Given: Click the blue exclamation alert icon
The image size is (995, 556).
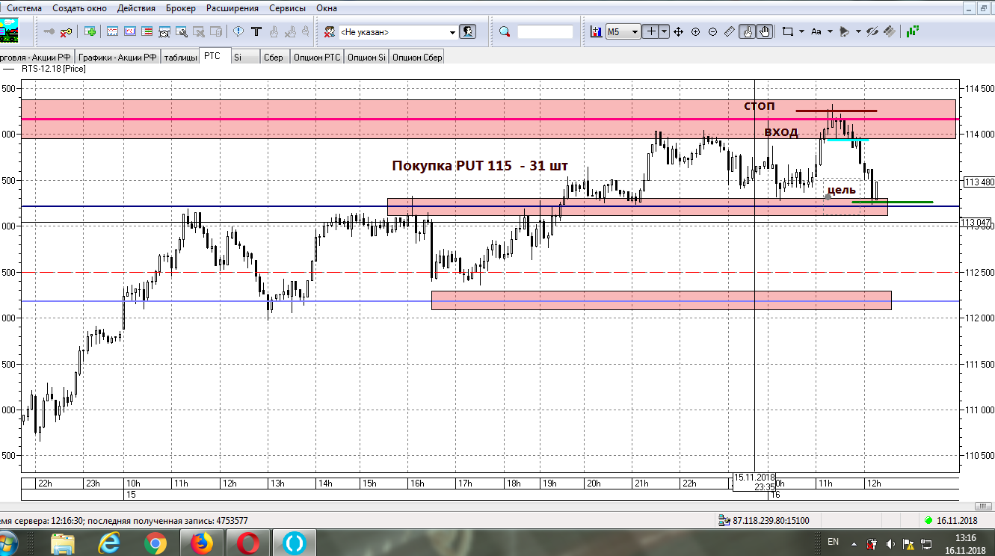Looking at the screenshot, I should (238, 32).
